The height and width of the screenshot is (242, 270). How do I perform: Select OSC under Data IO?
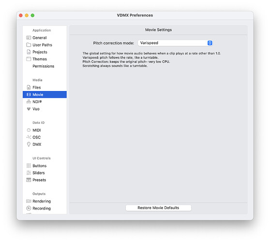click(x=45, y=137)
